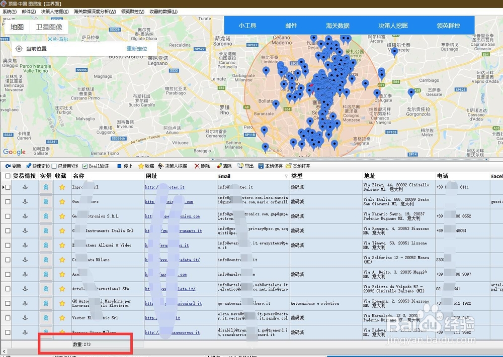
Task: Click the 清除 clear eraser icon
Action: [219, 166]
